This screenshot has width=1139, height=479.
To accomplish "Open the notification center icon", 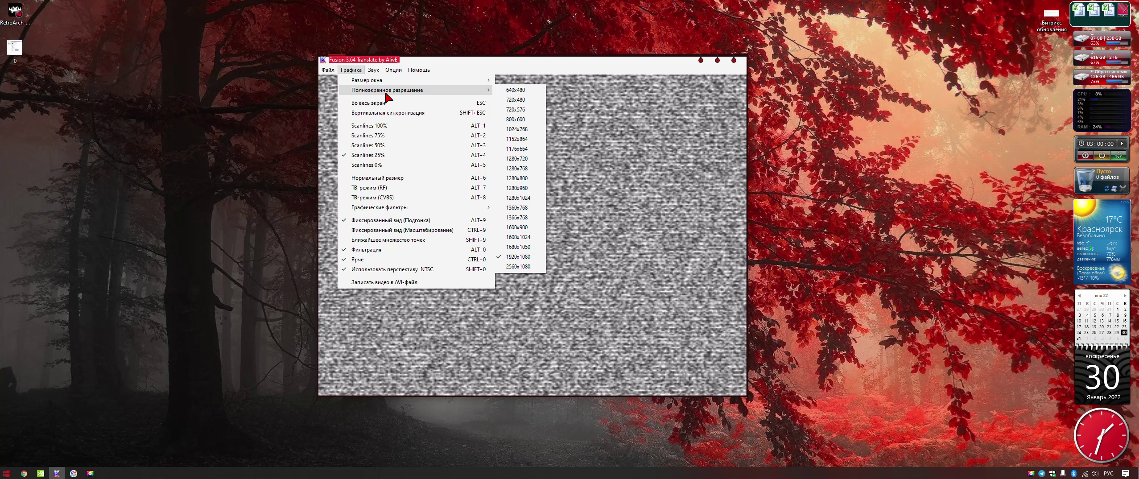I will [x=1126, y=474].
